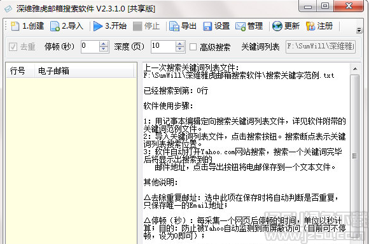Decrease the 停顿(秒) pause value

tap(103, 50)
